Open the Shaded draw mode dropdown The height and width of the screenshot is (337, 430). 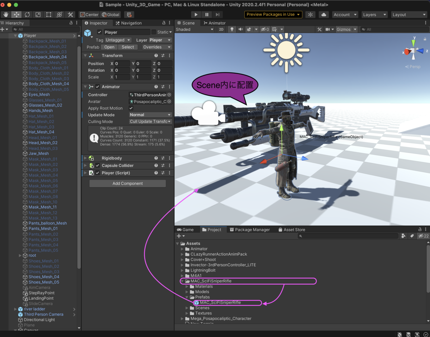[x=195, y=29]
